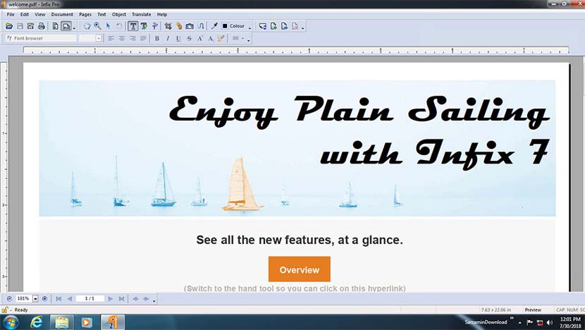Go to previous page arrow
Image resolution: width=585 pixels, height=330 pixels.
click(x=69, y=299)
